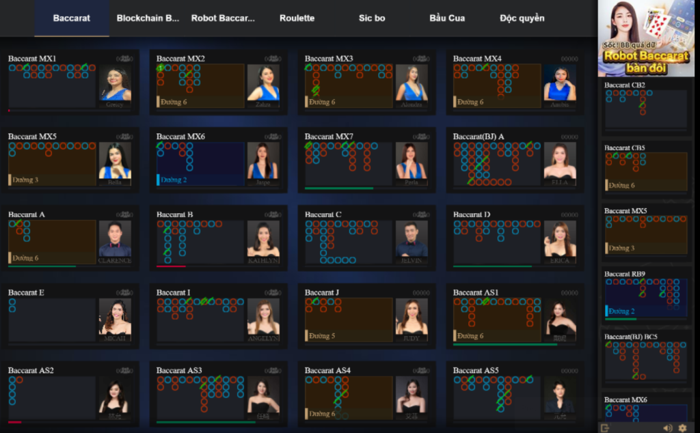
Task: Open the Sic bo tab
Action: click(x=372, y=18)
